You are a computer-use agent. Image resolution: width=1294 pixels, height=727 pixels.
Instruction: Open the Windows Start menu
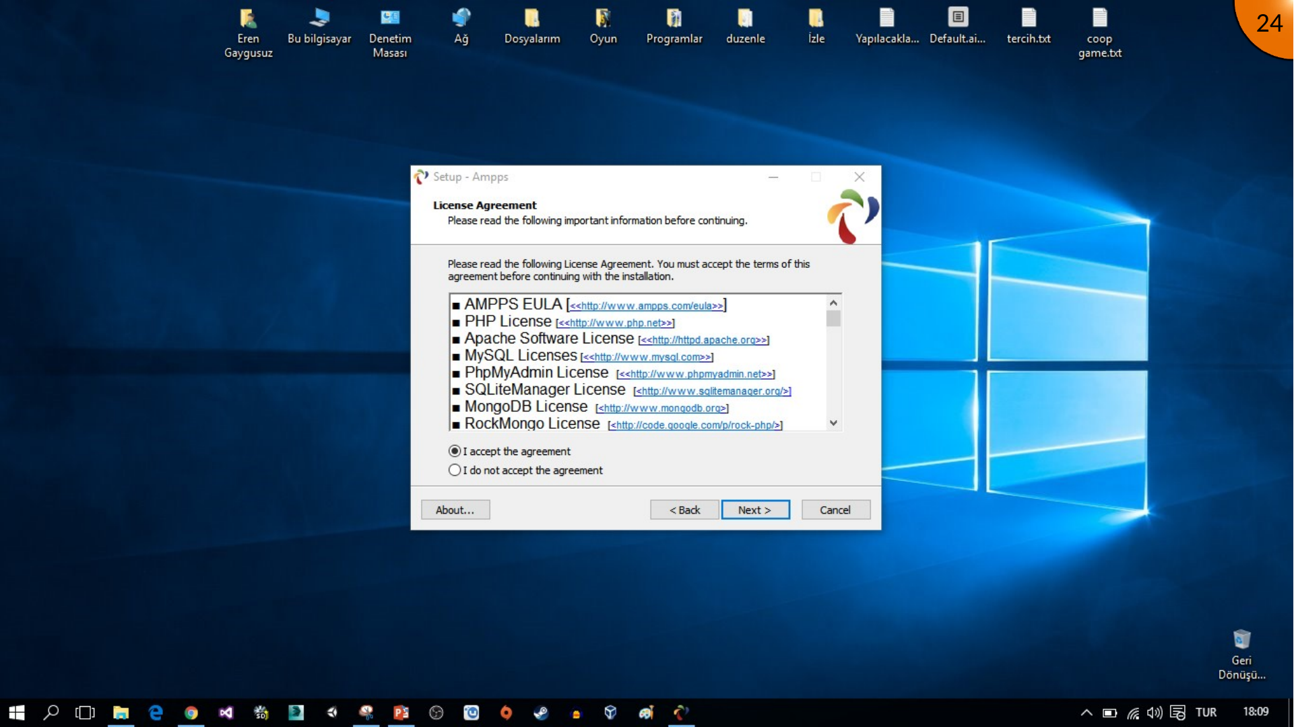[x=16, y=712]
